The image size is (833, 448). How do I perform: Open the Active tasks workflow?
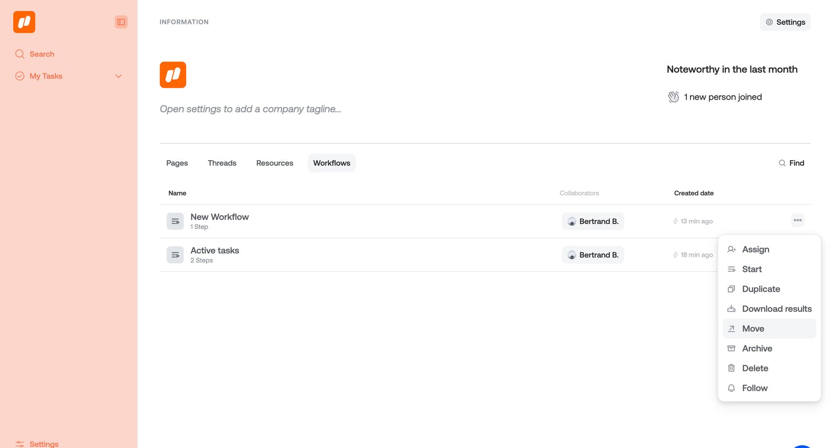click(x=215, y=250)
